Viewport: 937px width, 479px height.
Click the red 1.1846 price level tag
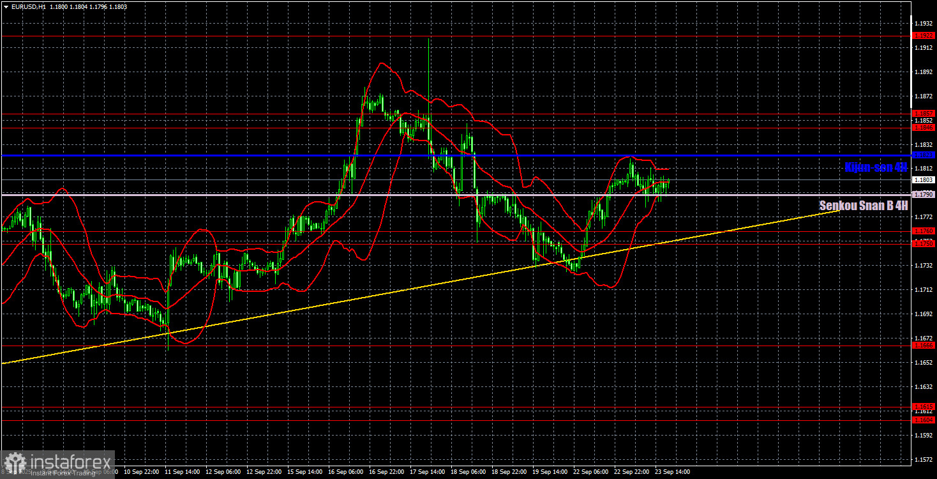[924, 128]
